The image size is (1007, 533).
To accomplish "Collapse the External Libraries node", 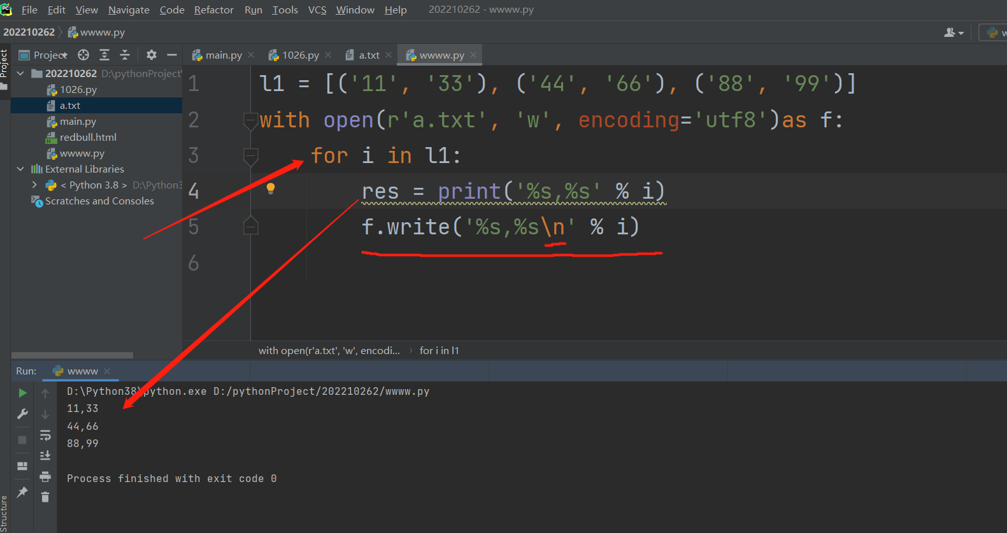I will (x=20, y=169).
